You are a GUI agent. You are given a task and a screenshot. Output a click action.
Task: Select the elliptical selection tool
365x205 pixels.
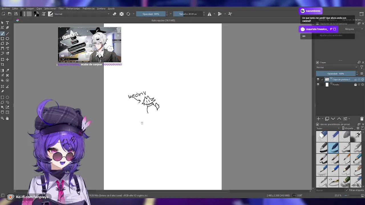coord(7,97)
